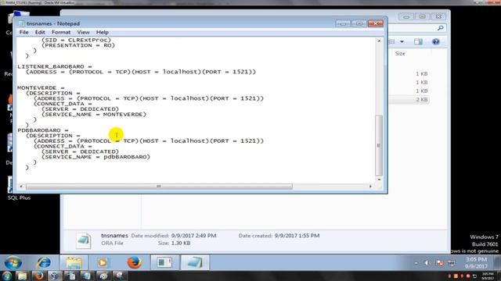This screenshot has width=501, height=281.
Task: Toggle the preview pane icon in Explorer
Action: [x=418, y=41]
